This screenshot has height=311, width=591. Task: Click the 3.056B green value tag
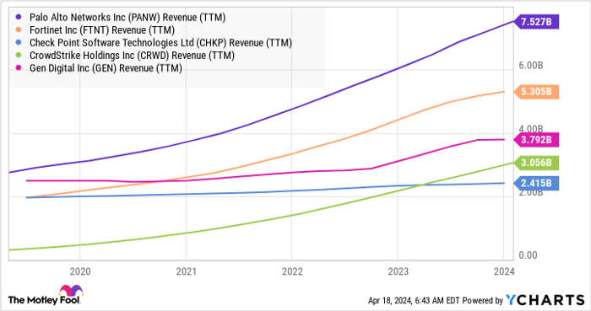(536, 163)
